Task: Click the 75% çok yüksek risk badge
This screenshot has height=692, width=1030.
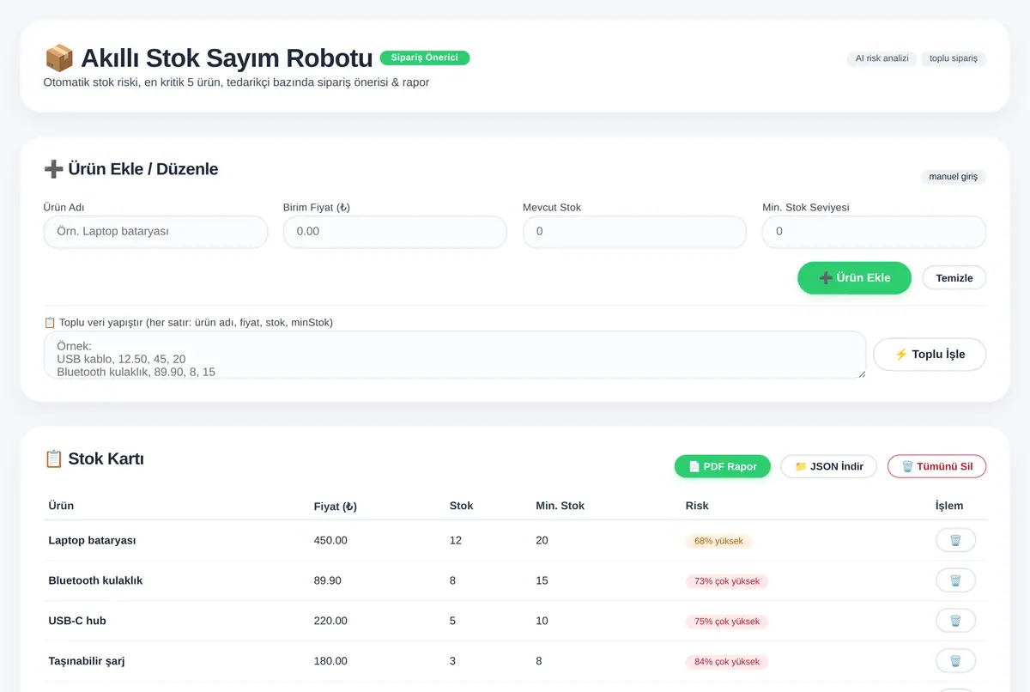Action: coord(727,622)
